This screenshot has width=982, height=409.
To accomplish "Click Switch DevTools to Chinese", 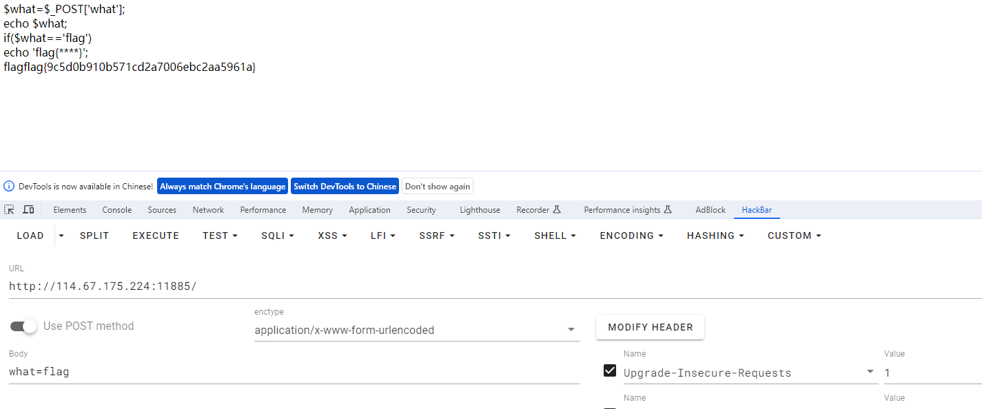I will point(345,187).
